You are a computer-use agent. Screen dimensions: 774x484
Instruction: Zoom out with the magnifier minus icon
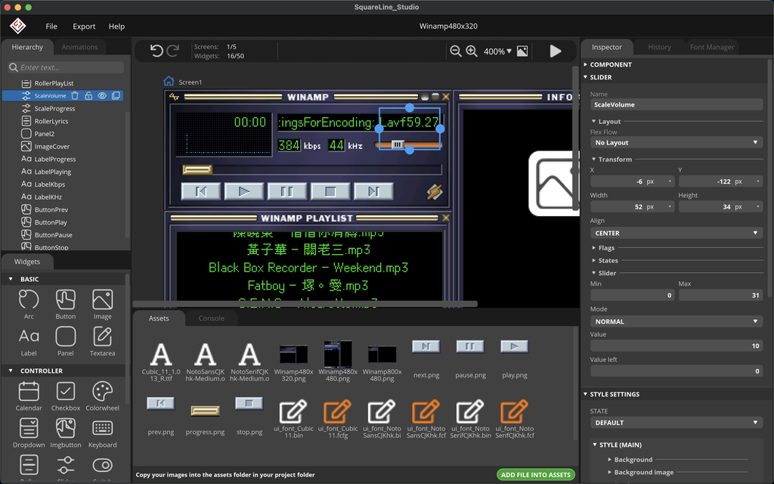pyautogui.click(x=456, y=51)
